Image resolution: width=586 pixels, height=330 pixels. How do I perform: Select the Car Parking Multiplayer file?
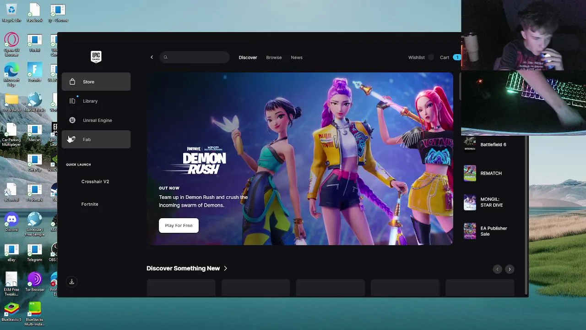click(x=11, y=135)
